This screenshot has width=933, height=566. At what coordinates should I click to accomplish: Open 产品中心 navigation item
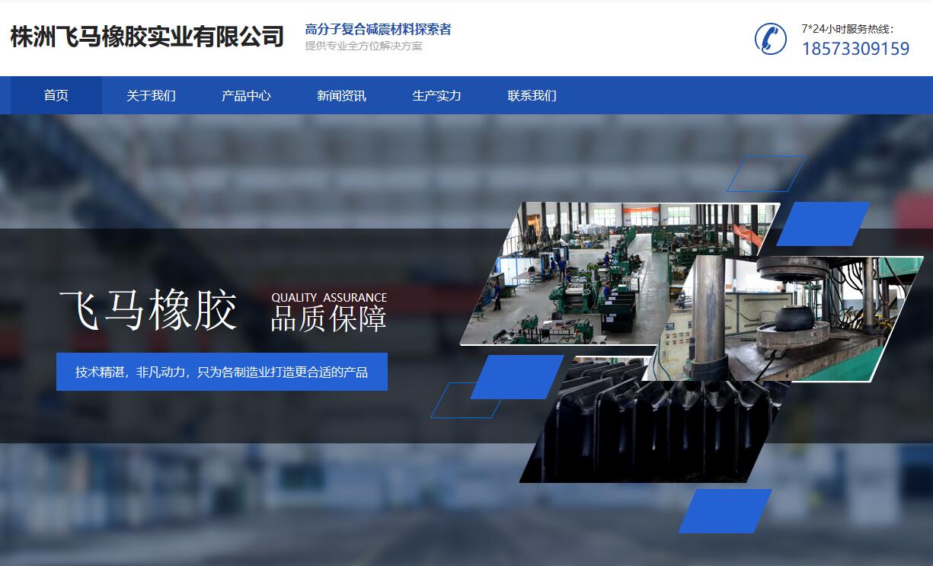(246, 95)
